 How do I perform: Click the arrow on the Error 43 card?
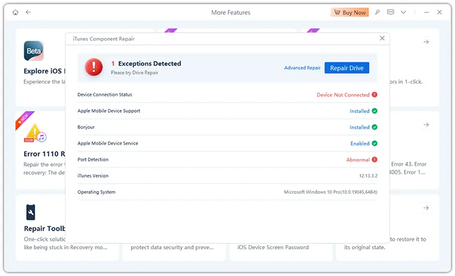tap(426, 125)
